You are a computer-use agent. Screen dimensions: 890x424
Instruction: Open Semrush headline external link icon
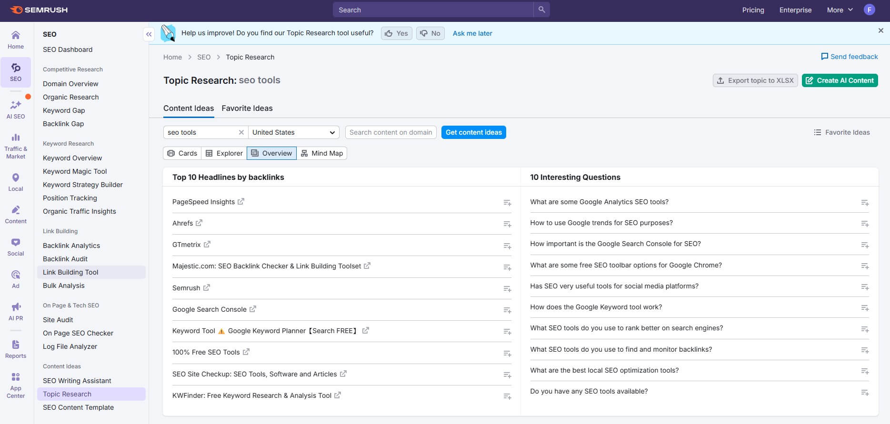(x=206, y=287)
